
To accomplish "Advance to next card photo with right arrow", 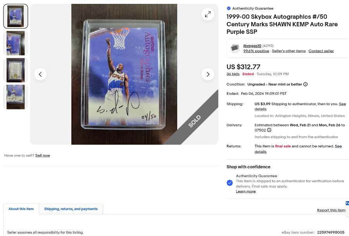I will (208, 74).
